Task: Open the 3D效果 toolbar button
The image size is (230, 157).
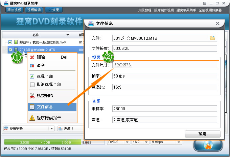Action: click(54, 10)
